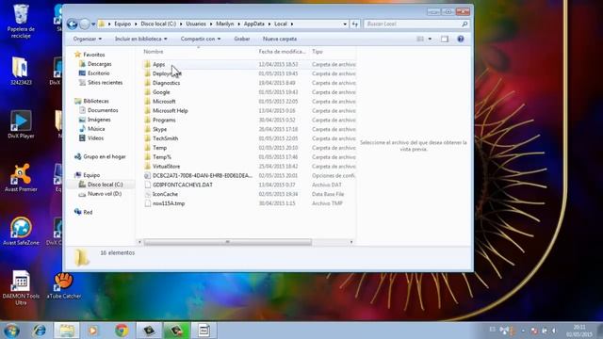
Task: Select Bibliotecas in the navigation pane
Action: point(96,101)
